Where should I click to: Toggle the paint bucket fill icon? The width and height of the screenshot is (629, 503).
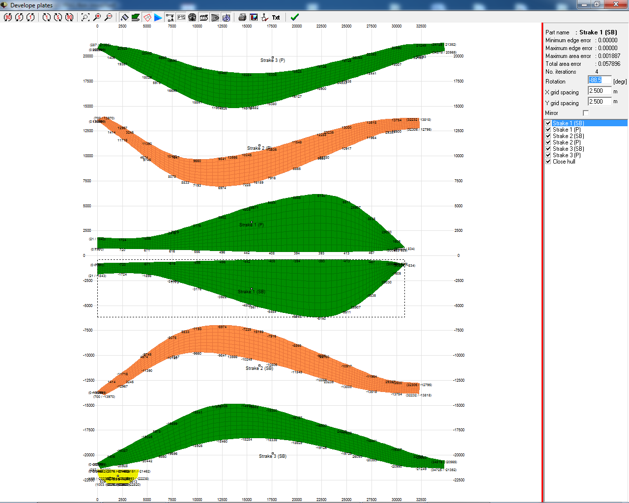click(x=124, y=17)
